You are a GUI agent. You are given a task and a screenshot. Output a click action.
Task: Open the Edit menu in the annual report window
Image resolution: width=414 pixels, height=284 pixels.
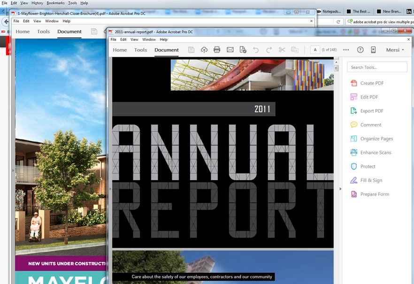coord(123,39)
